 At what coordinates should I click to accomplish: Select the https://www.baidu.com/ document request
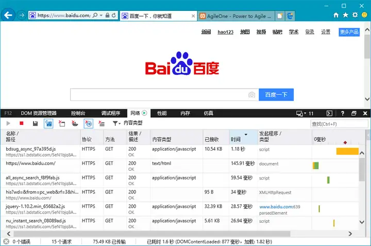[x=180, y=166]
